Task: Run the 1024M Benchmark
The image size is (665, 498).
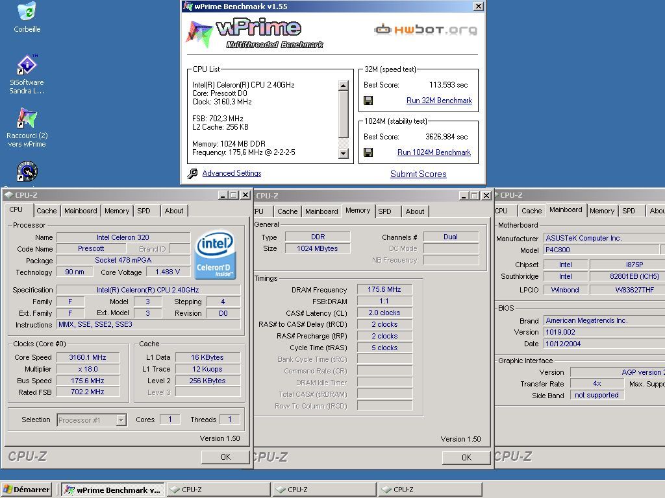Action: tap(434, 152)
